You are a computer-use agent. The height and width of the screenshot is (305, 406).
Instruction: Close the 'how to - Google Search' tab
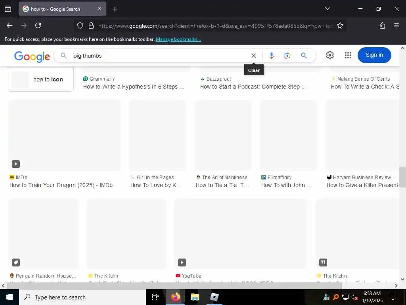[x=100, y=9]
